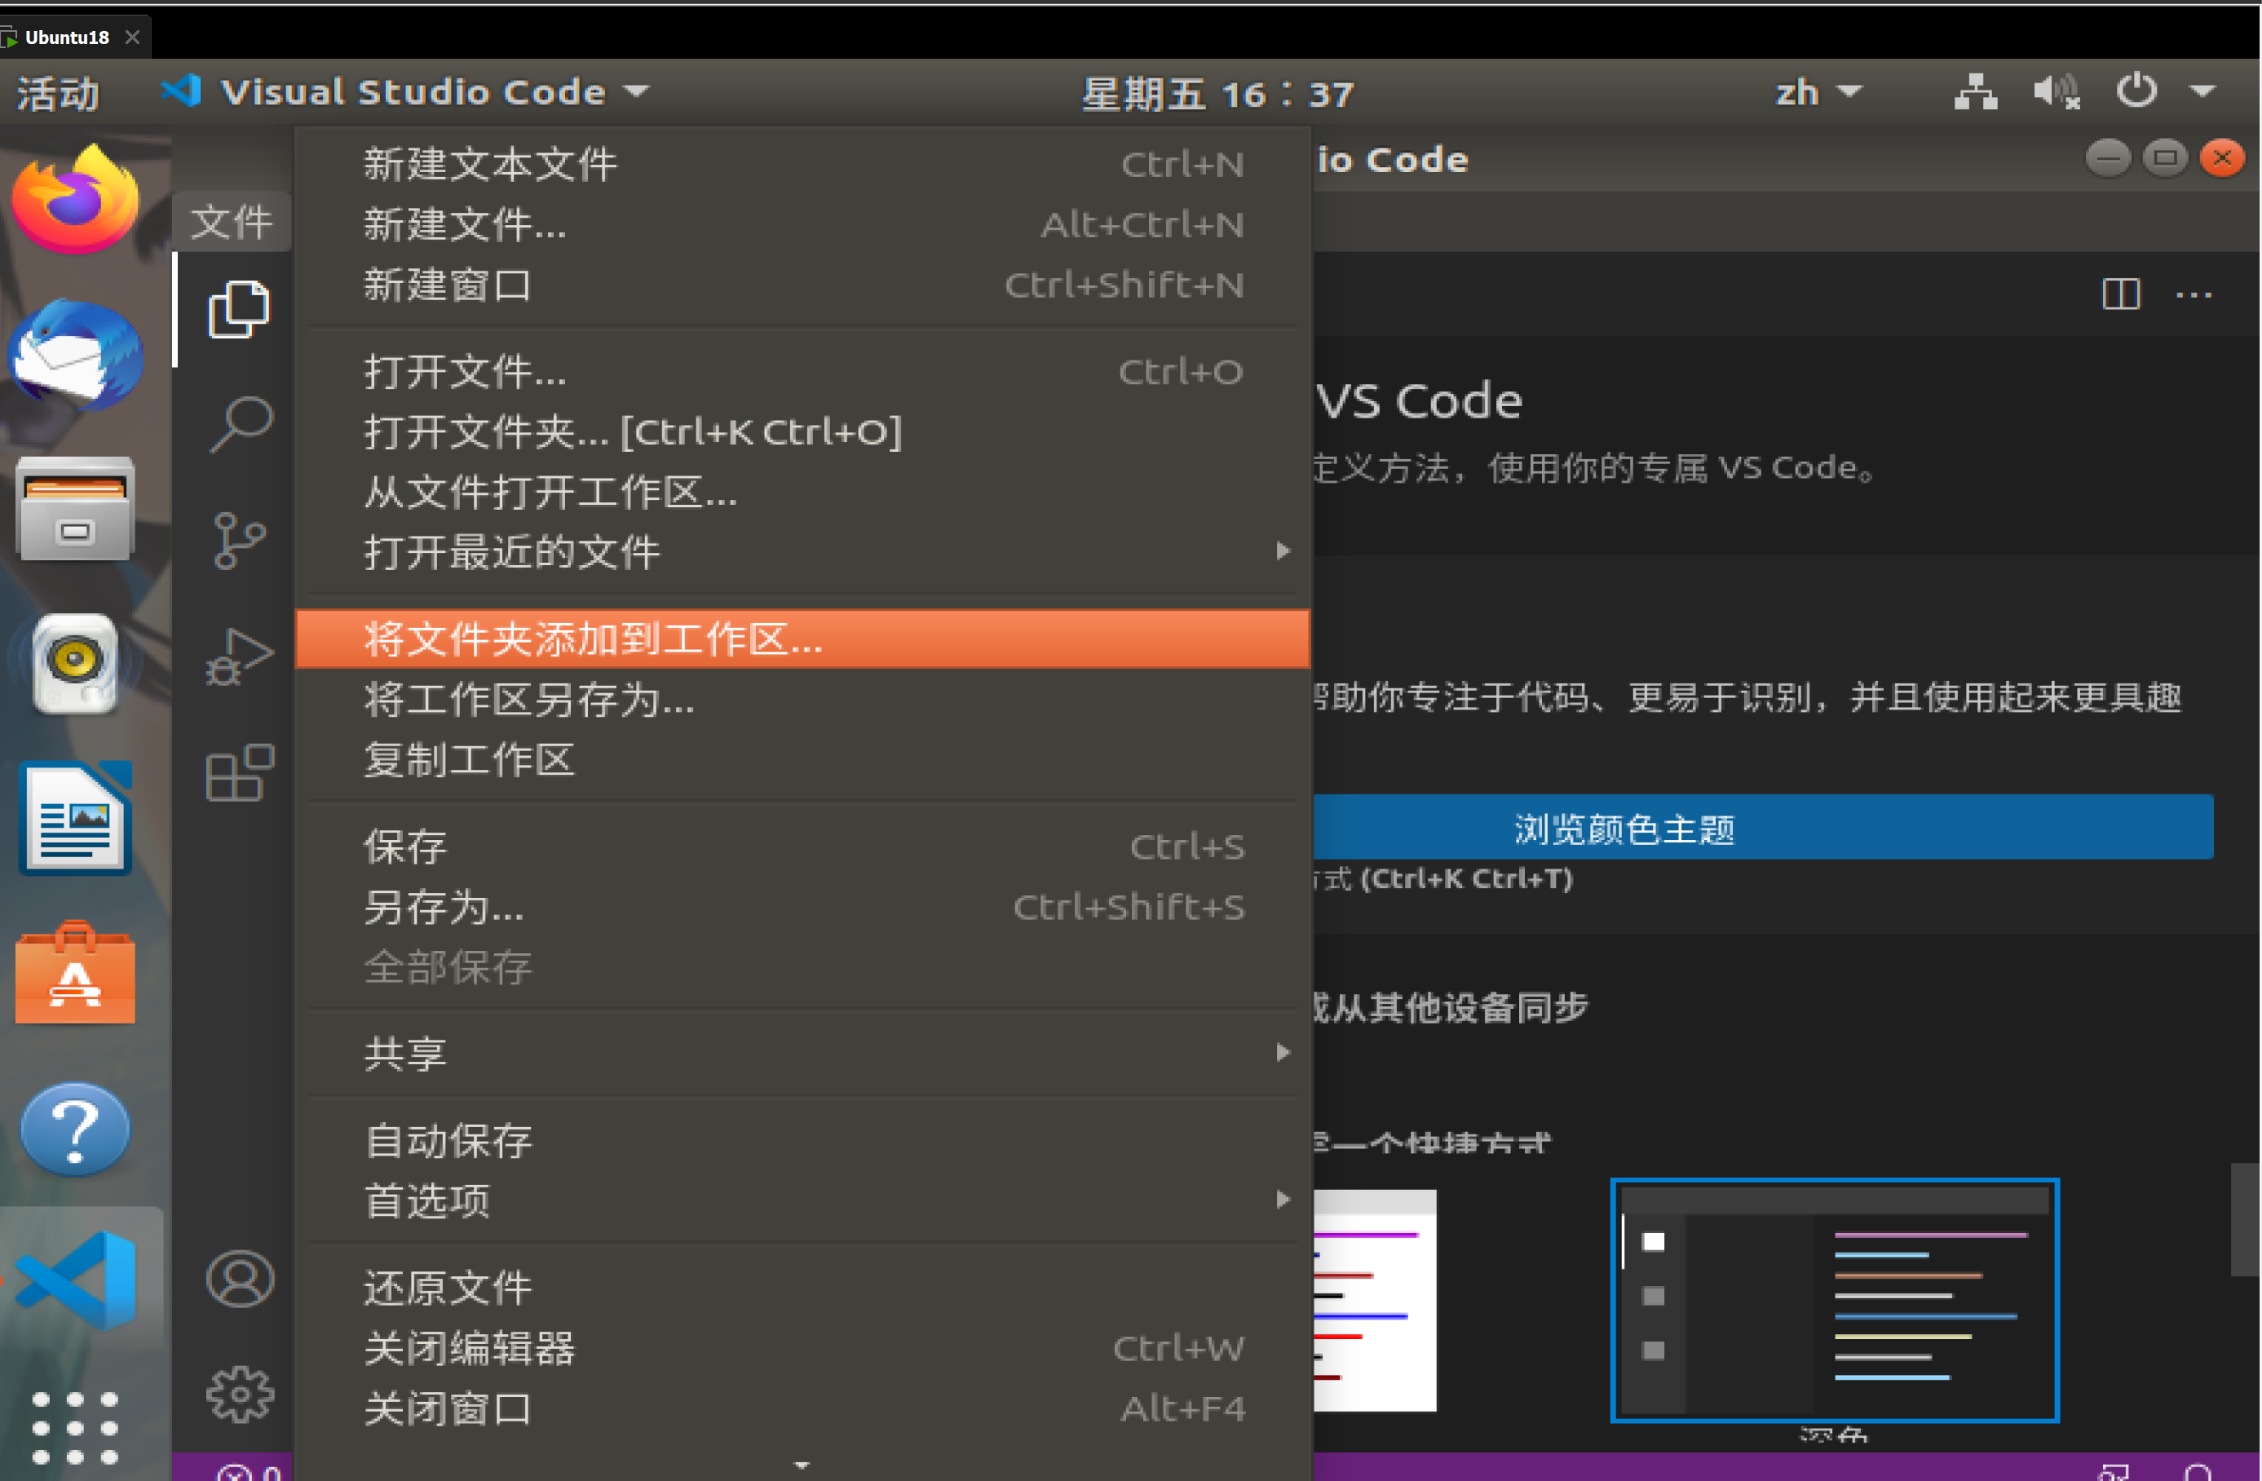This screenshot has height=1481, width=2262.
Task: Choose 将工作区另存为... menu entry
Action: [x=803, y=700]
